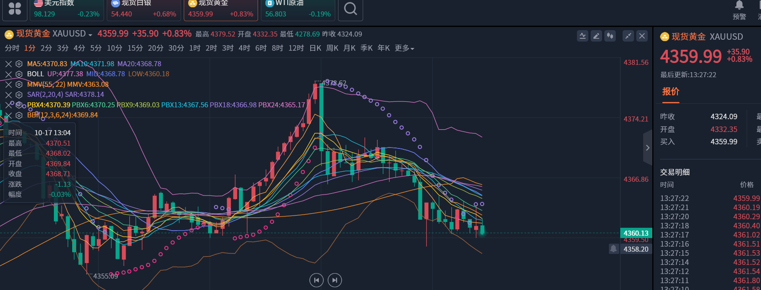Open the 更多 timeframe dropdown
The width and height of the screenshot is (761, 290).
pyautogui.click(x=404, y=48)
